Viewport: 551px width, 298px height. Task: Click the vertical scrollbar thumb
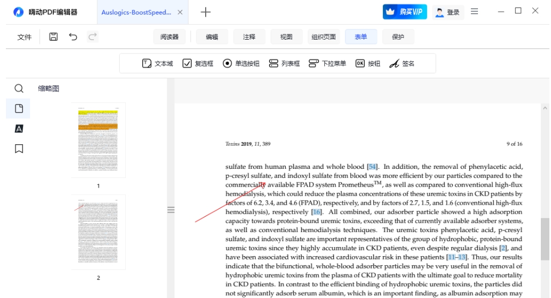click(545, 239)
